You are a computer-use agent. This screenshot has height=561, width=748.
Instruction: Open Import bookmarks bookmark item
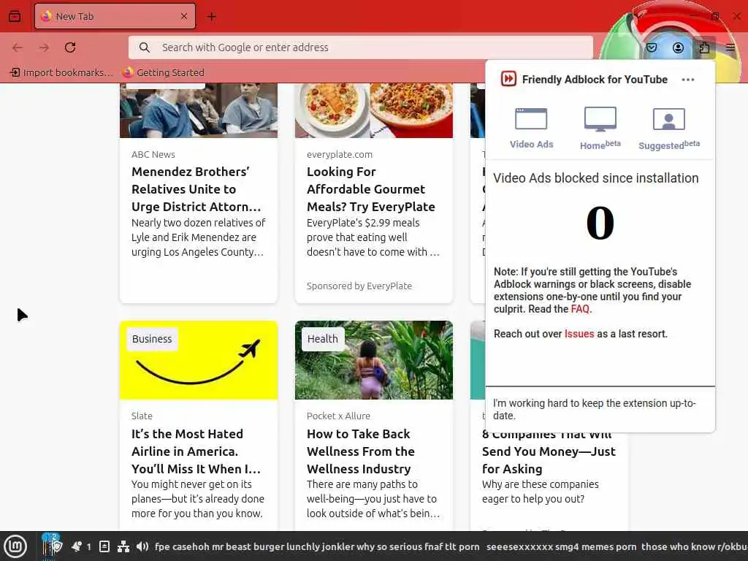(x=61, y=72)
